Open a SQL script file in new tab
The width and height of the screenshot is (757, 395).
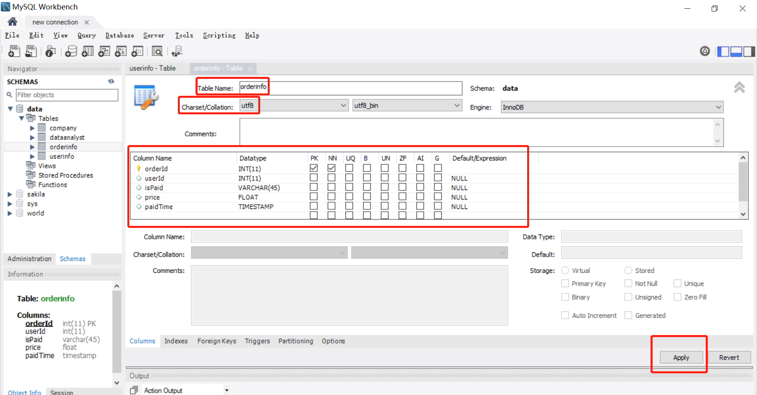tap(31, 51)
